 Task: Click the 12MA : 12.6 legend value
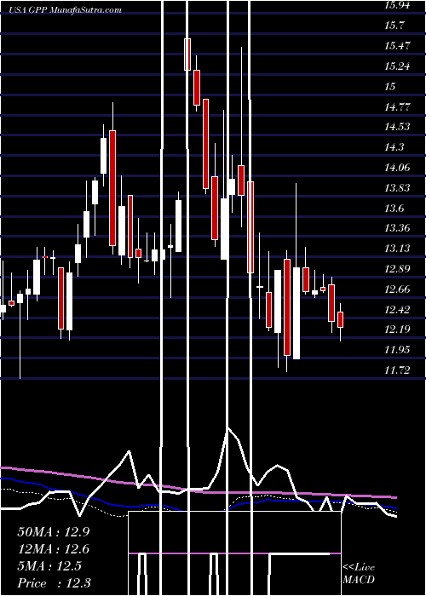point(54,549)
